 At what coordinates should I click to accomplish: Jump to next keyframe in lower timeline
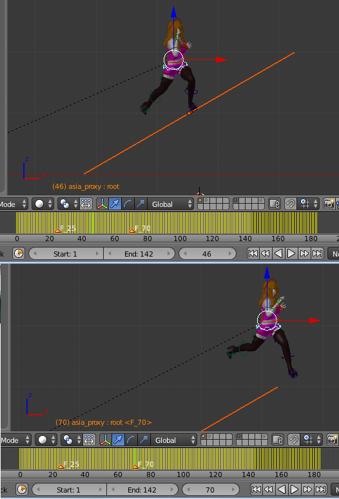pos(307,489)
